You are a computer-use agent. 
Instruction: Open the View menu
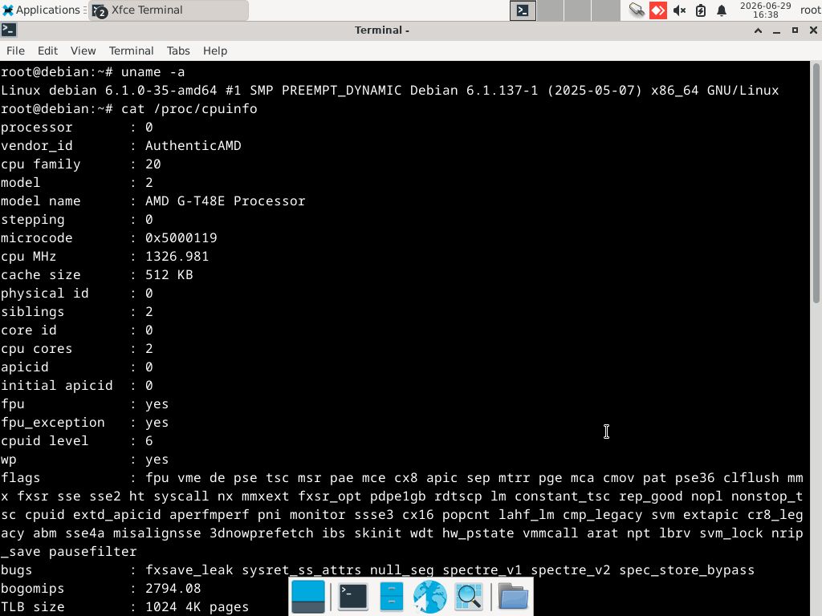click(83, 51)
